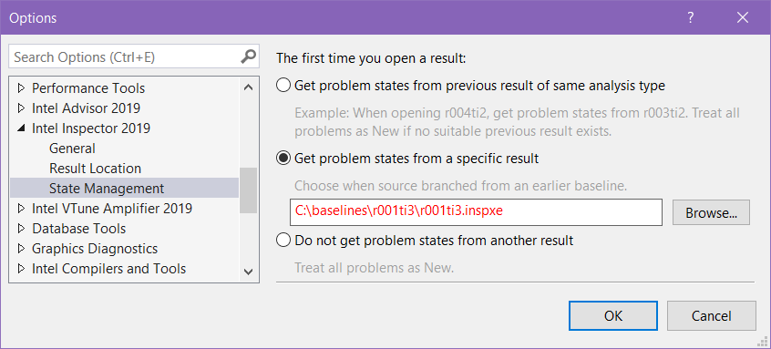The width and height of the screenshot is (771, 349).
Task: Open the Result Location page
Action: (96, 169)
